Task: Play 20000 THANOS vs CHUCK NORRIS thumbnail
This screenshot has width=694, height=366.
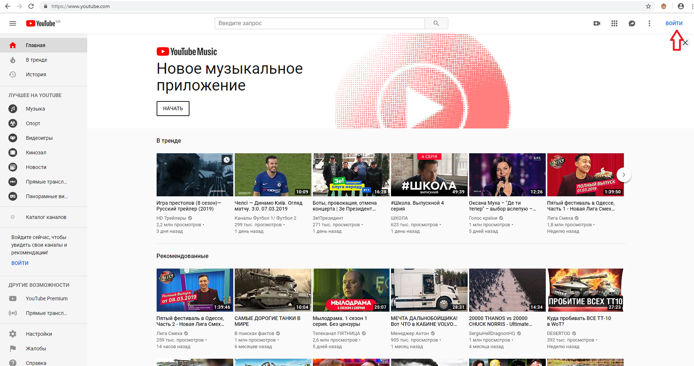Action: click(507, 290)
